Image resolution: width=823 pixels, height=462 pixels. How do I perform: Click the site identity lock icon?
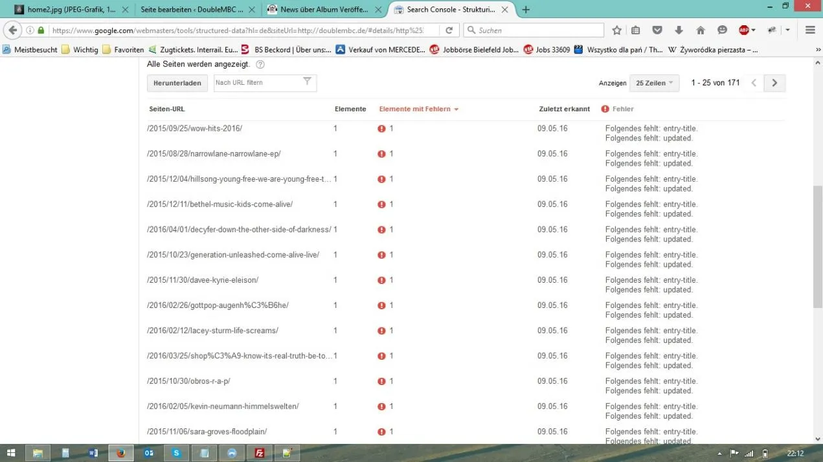point(41,30)
